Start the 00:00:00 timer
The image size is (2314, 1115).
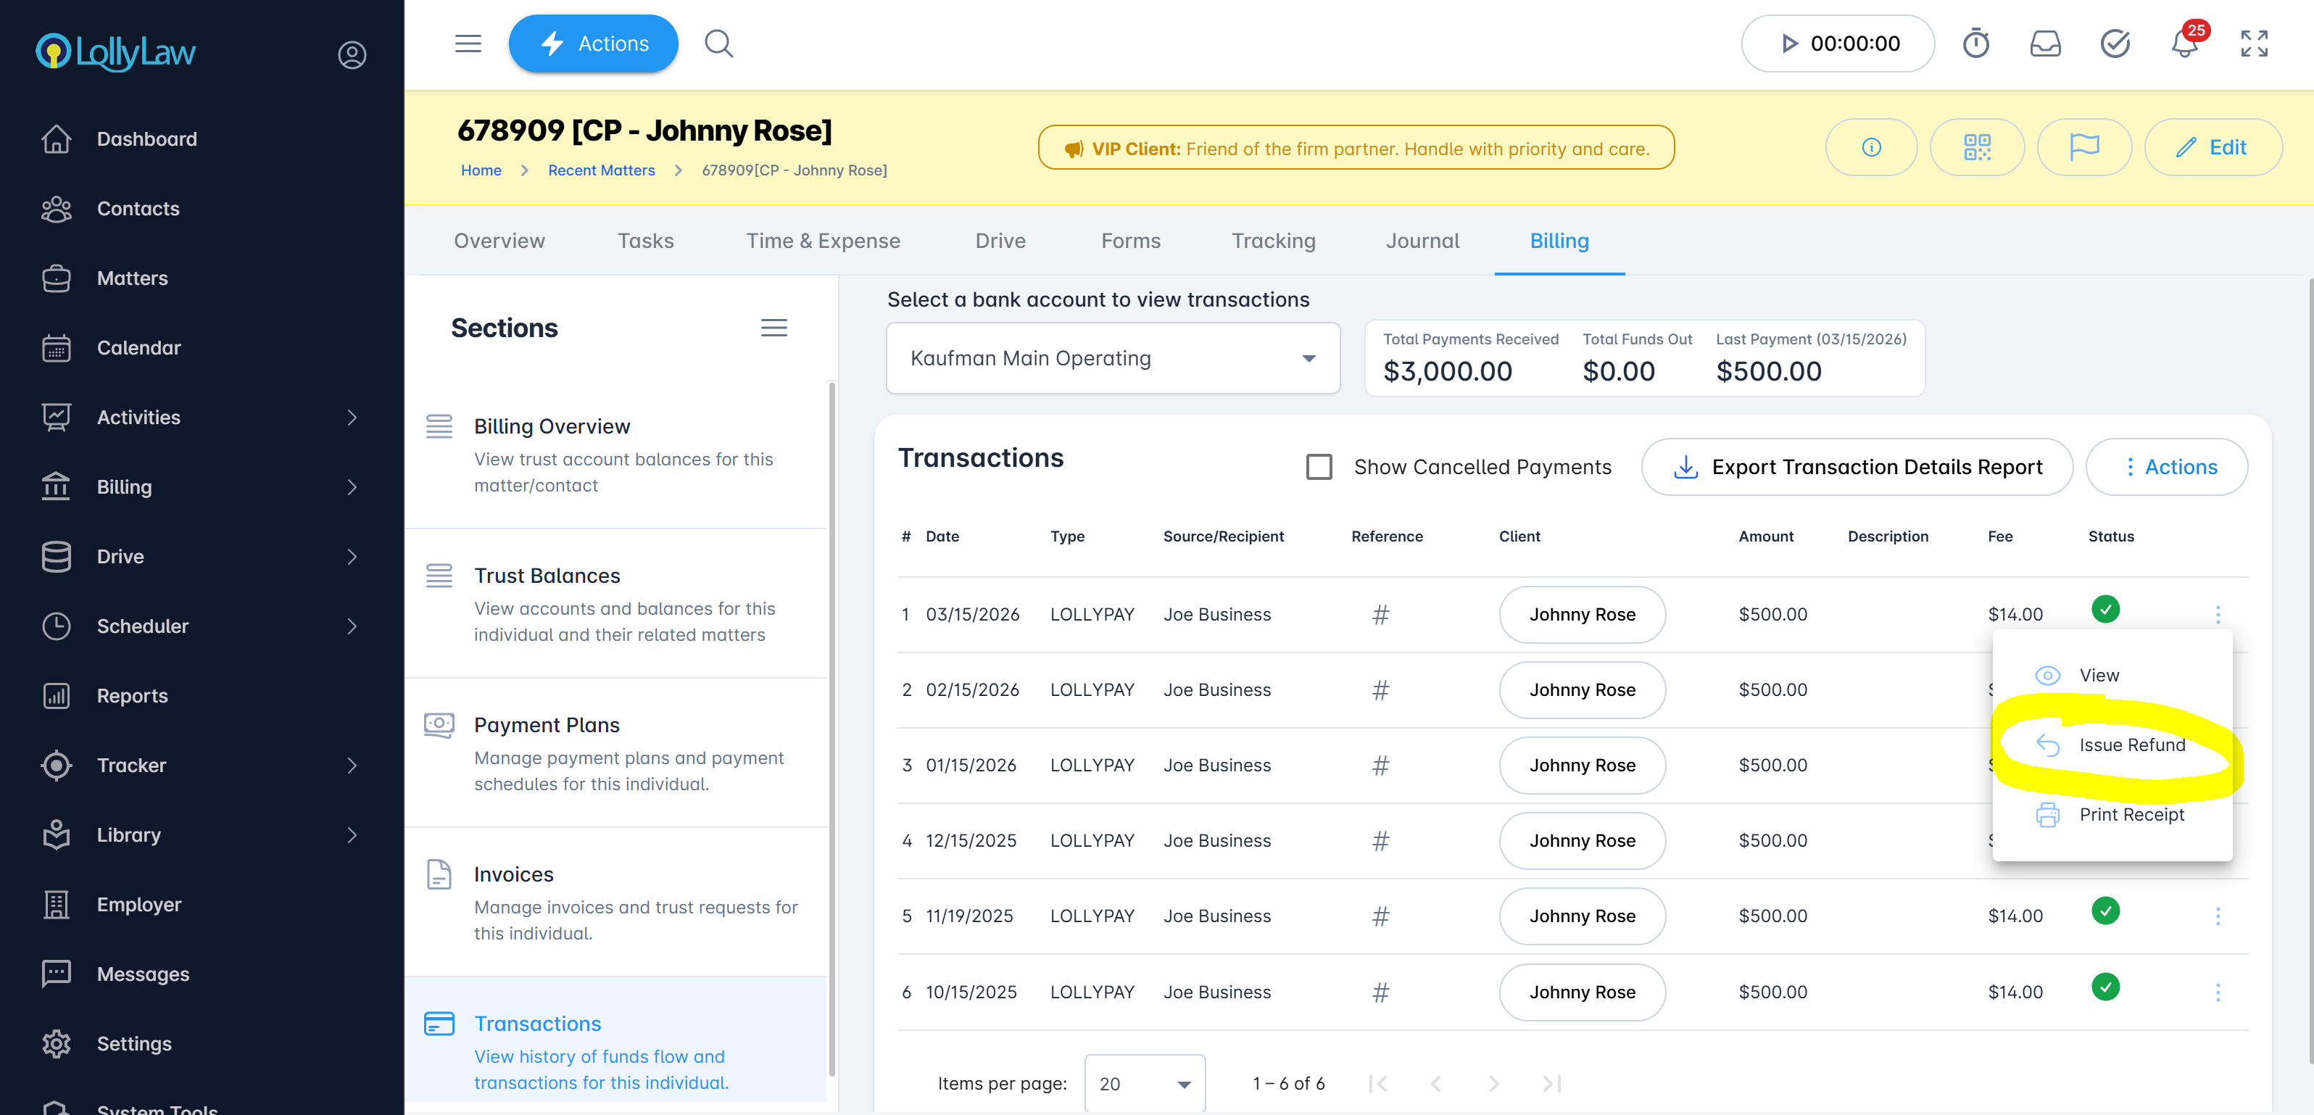[1789, 44]
